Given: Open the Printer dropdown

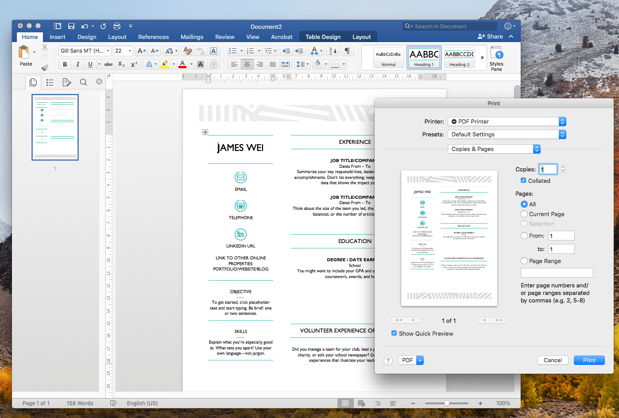Looking at the screenshot, I should 507,121.
